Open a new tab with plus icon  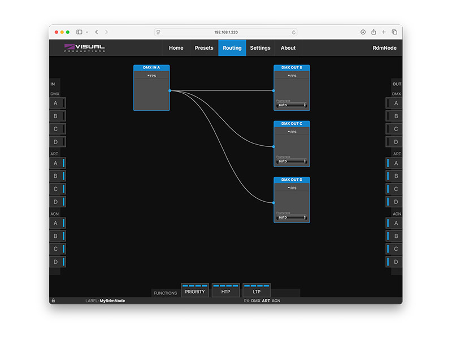point(384,32)
